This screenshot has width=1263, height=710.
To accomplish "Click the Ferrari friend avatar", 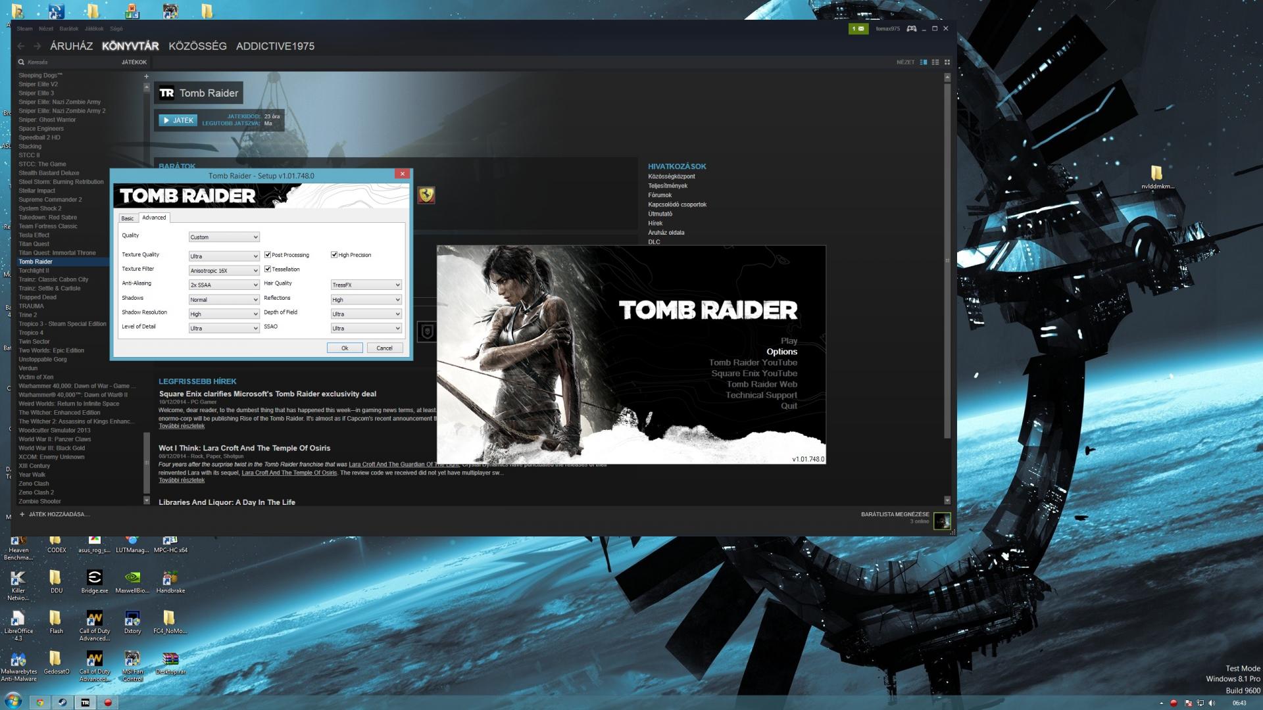I will (x=426, y=195).
